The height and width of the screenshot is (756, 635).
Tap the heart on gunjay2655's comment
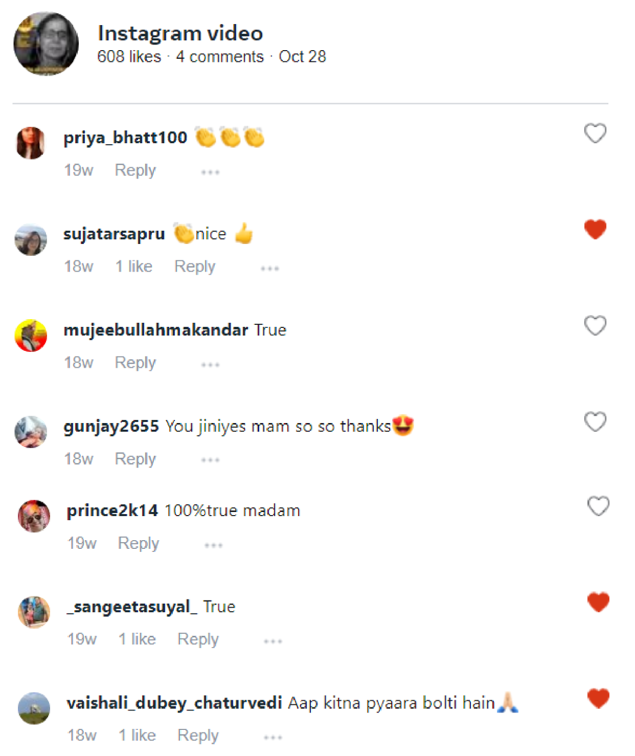[x=595, y=421]
